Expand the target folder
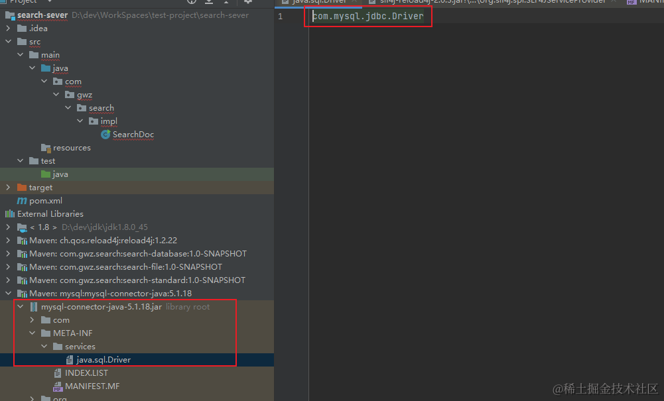 point(8,187)
